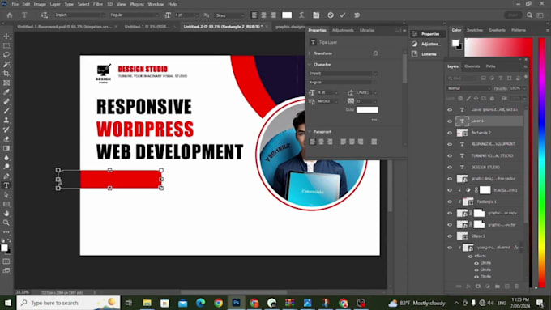Right align text in options bar
551x310 pixels.
coord(273,15)
